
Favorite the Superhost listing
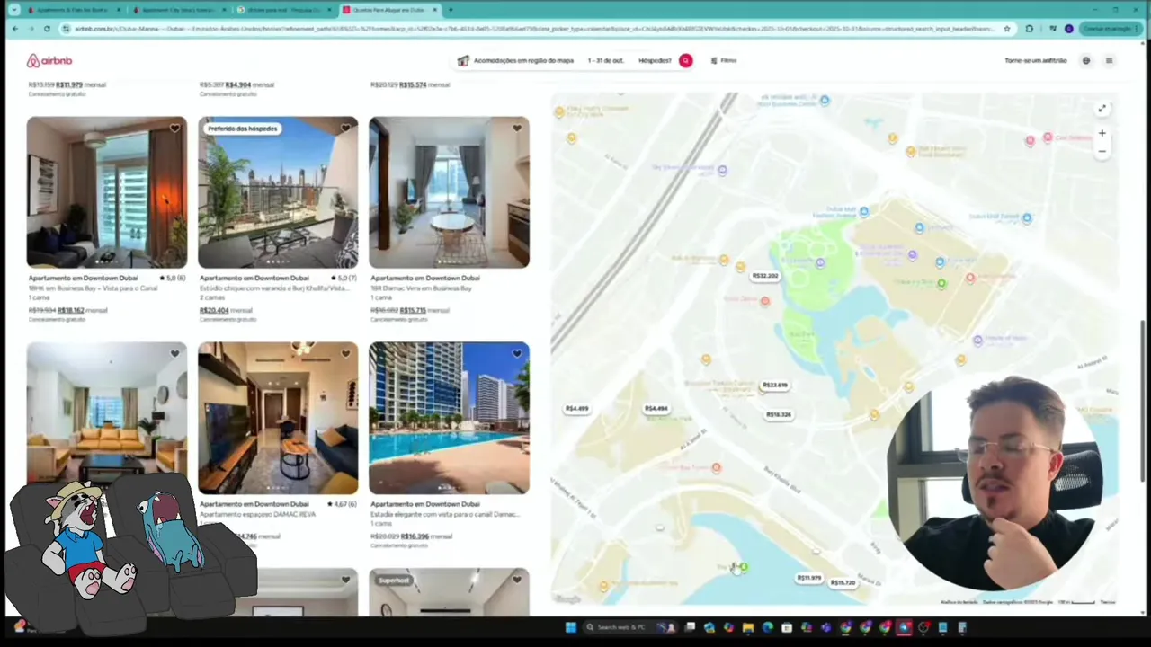[x=517, y=580]
